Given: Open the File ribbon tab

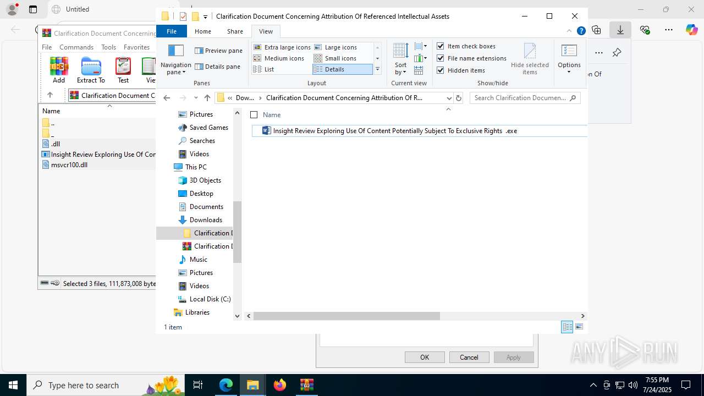Looking at the screenshot, I should [x=172, y=31].
